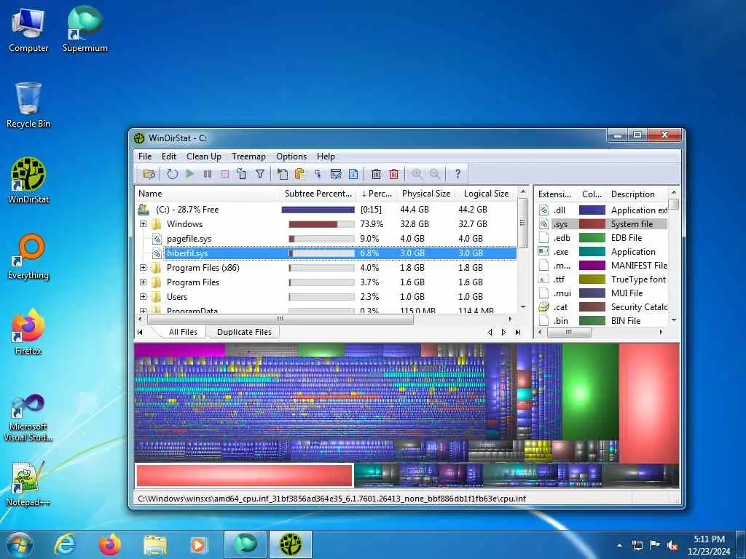Select the Supermium desktop icon

point(85,29)
